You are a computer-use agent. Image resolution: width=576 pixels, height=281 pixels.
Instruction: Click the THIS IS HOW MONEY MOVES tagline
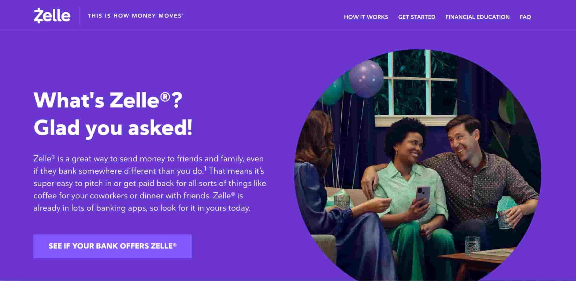135,16
